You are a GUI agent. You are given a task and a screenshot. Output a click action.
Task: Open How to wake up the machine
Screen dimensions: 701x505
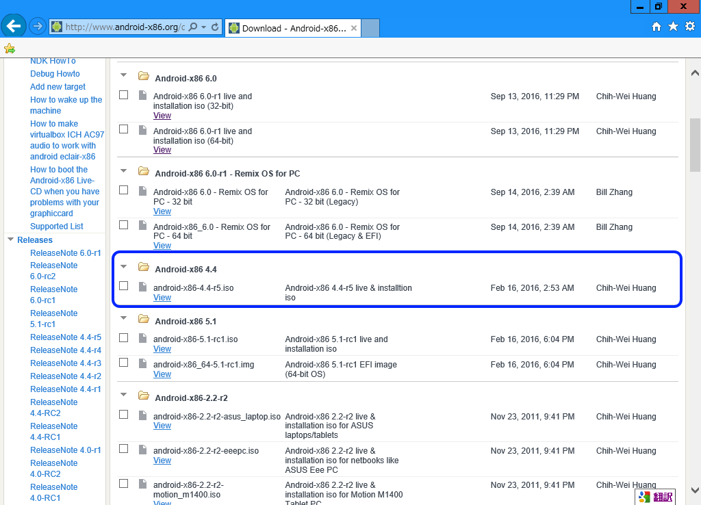66,105
